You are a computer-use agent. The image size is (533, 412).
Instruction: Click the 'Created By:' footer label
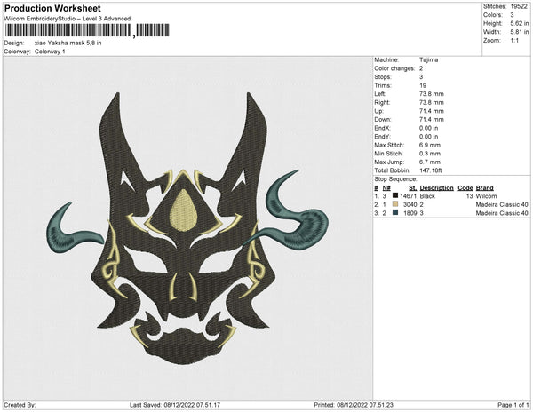[x=20, y=405]
